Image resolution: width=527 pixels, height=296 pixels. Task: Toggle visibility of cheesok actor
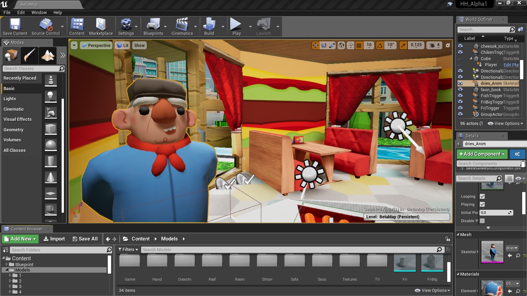click(460, 46)
